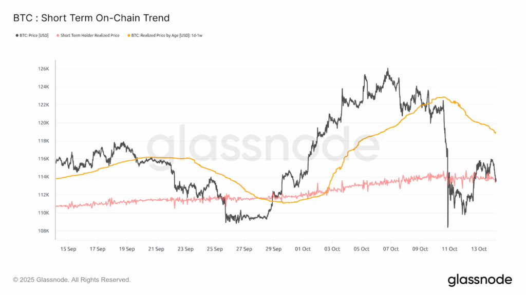Screen dimensions: 526x295
Task: Select the '07 Oct' x-axis date label
Action: tap(390, 249)
